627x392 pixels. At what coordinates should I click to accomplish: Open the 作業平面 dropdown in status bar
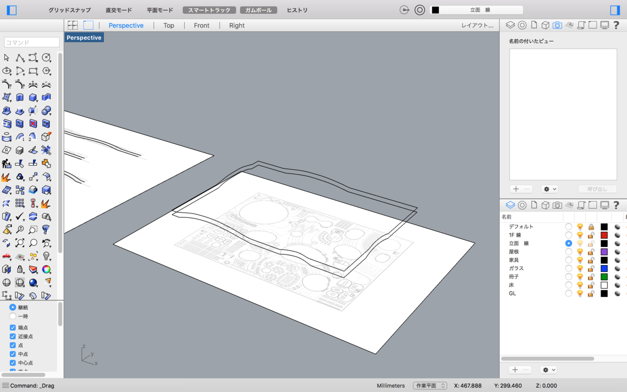pyautogui.click(x=430, y=386)
